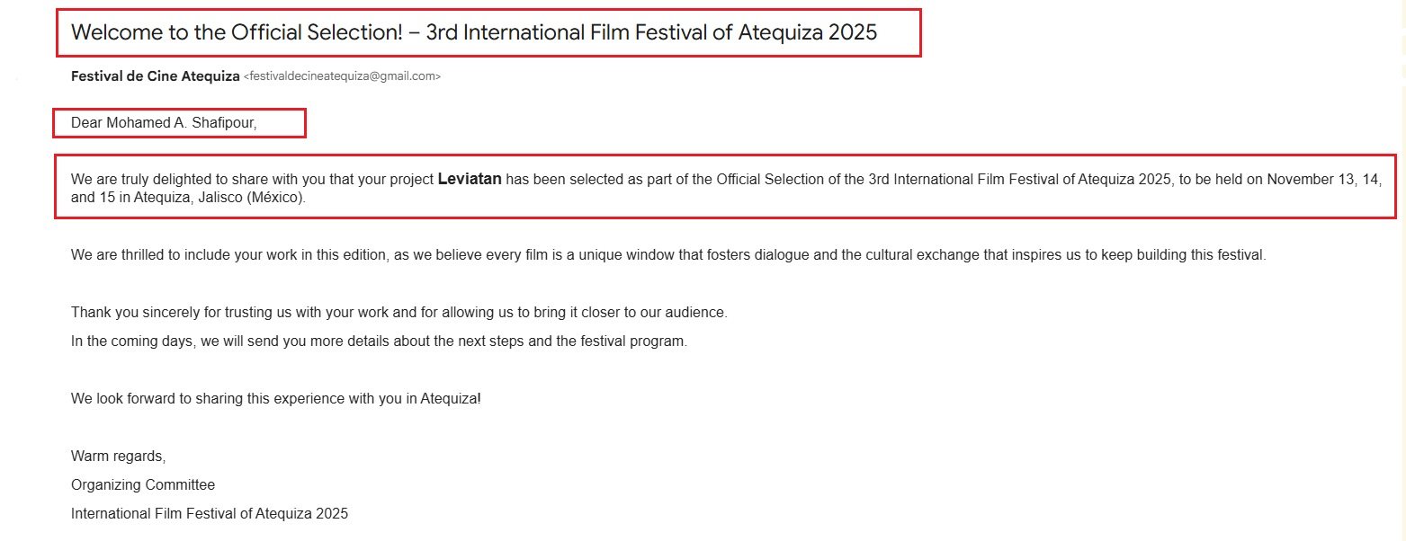Click the sender name Festival de Cine Atequiza

click(x=155, y=76)
